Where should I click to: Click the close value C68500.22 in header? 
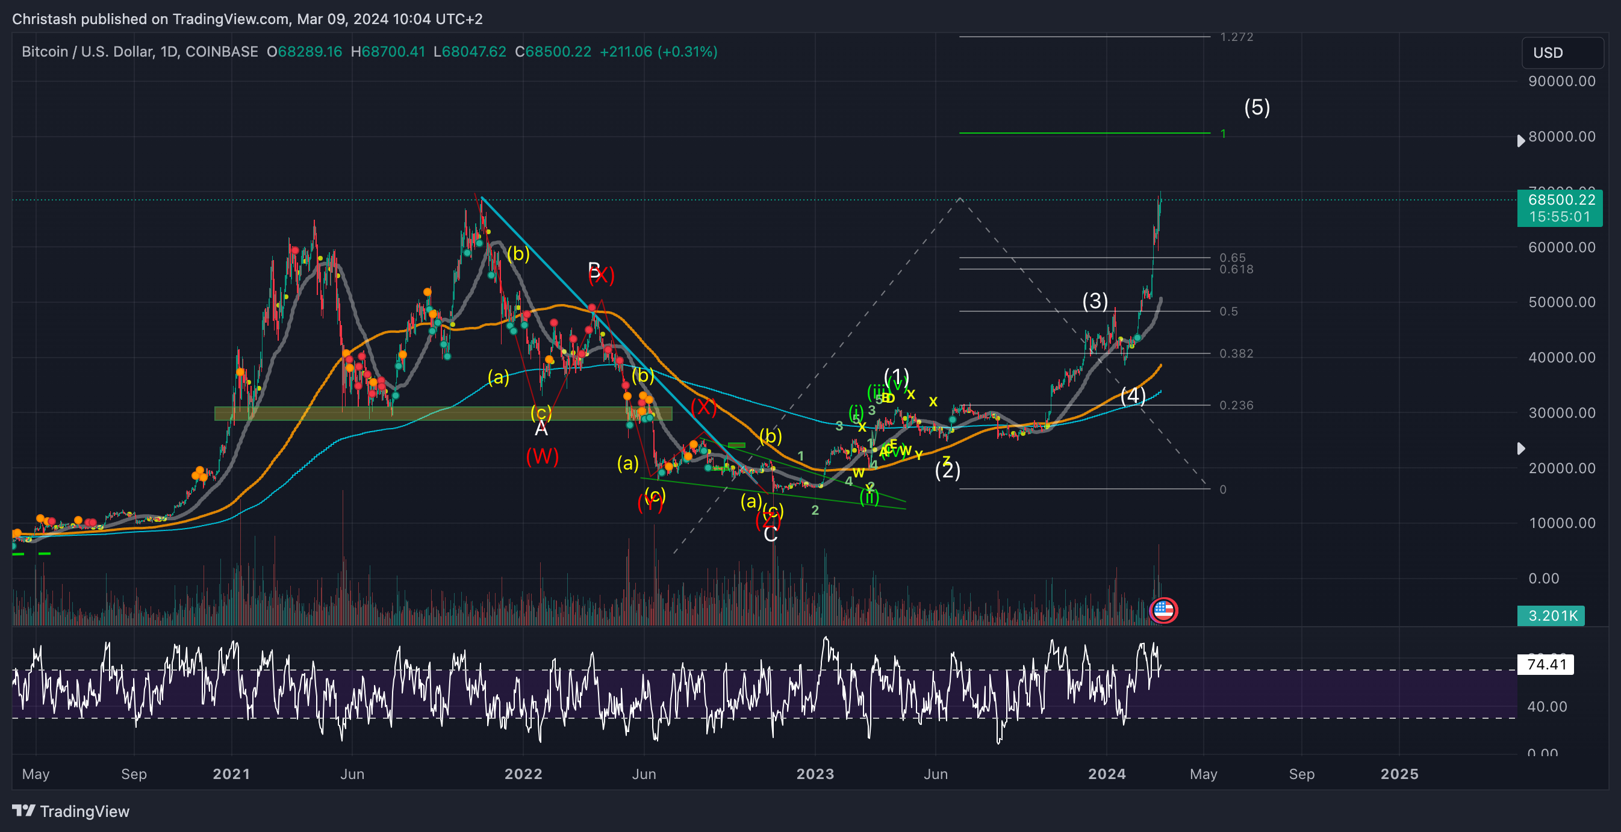pyautogui.click(x=553, y=52)
